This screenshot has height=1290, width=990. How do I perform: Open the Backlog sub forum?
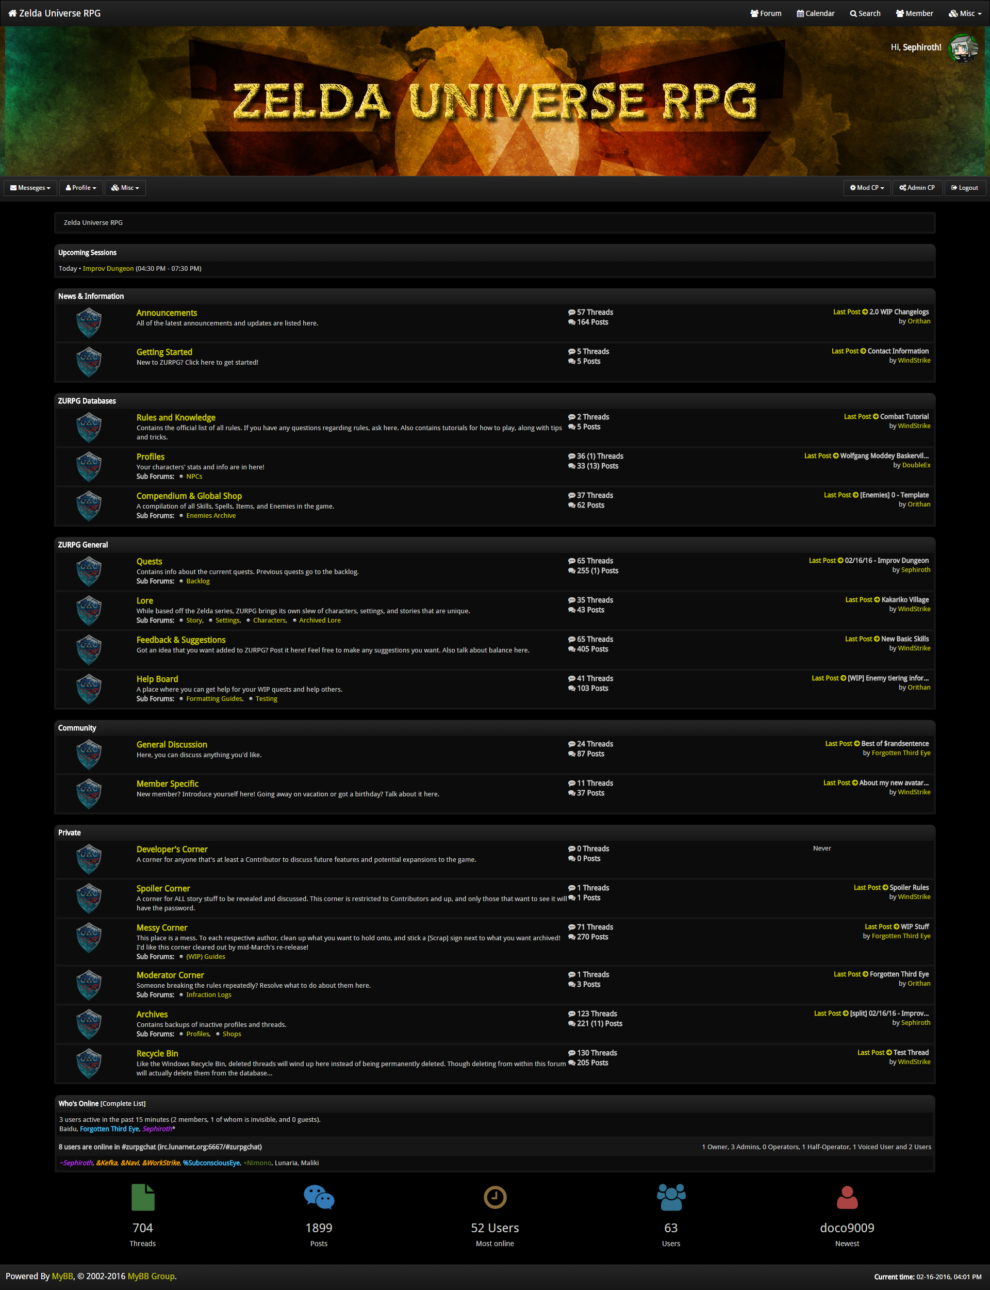click(x=198, y=581)
